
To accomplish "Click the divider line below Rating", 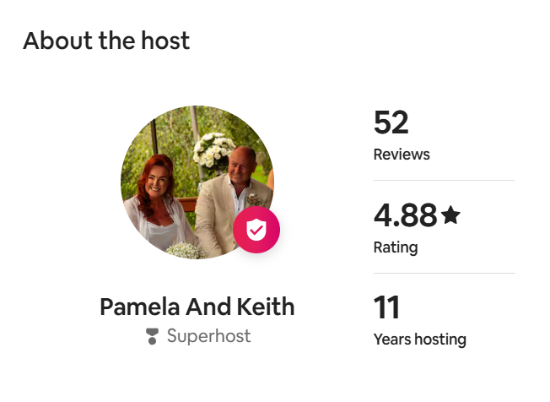I will [444, 273].
